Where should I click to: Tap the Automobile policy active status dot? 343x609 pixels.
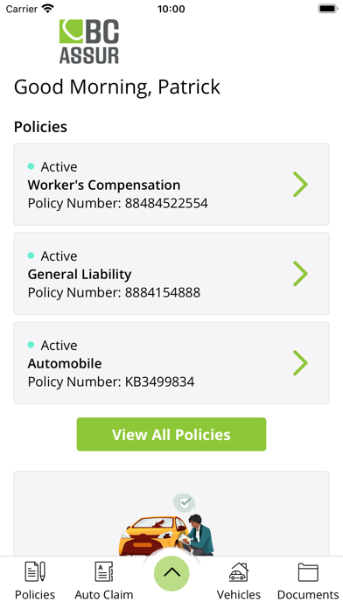coord(31,345)
